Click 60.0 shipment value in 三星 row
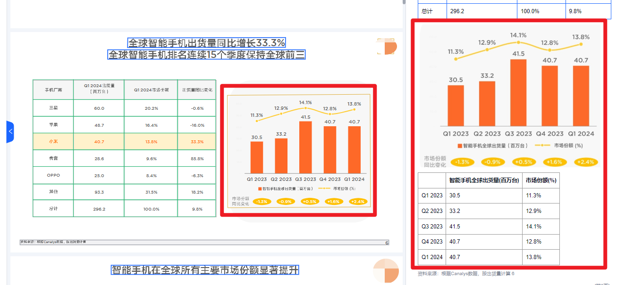This screenshot has height=285, width=642. tap(99, 108)
